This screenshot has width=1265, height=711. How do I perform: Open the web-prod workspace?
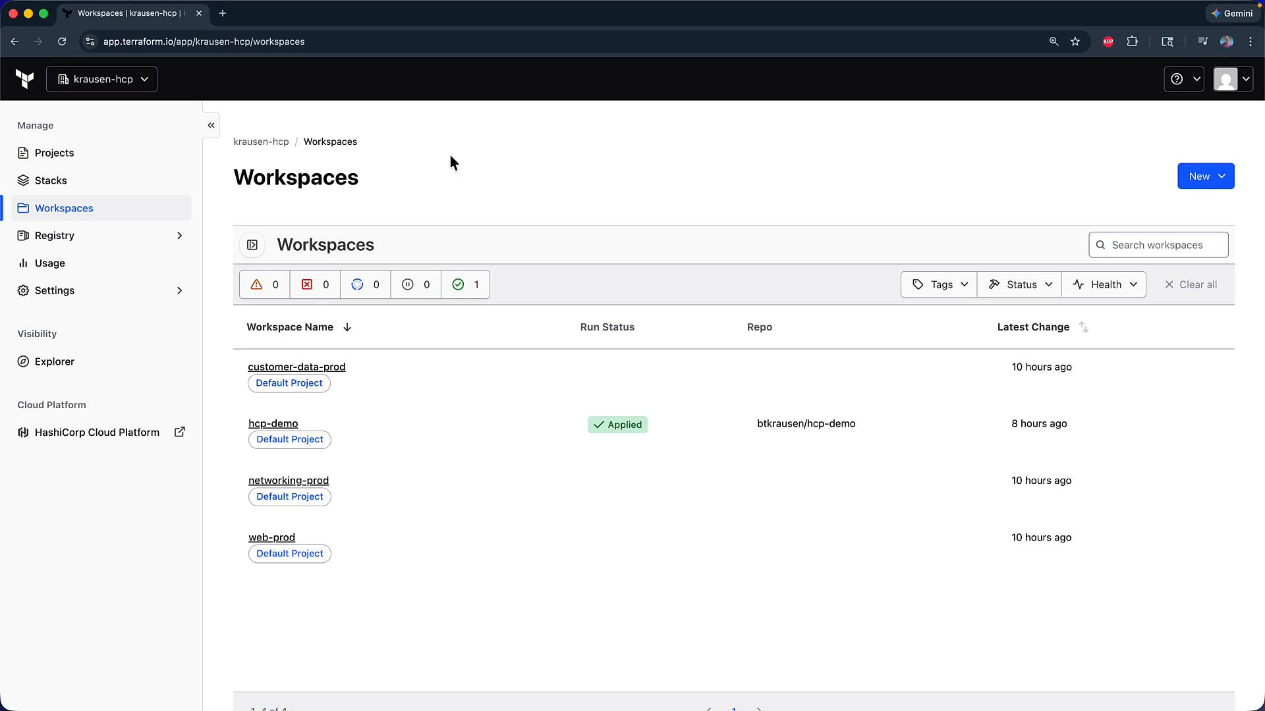coord(271,537)
